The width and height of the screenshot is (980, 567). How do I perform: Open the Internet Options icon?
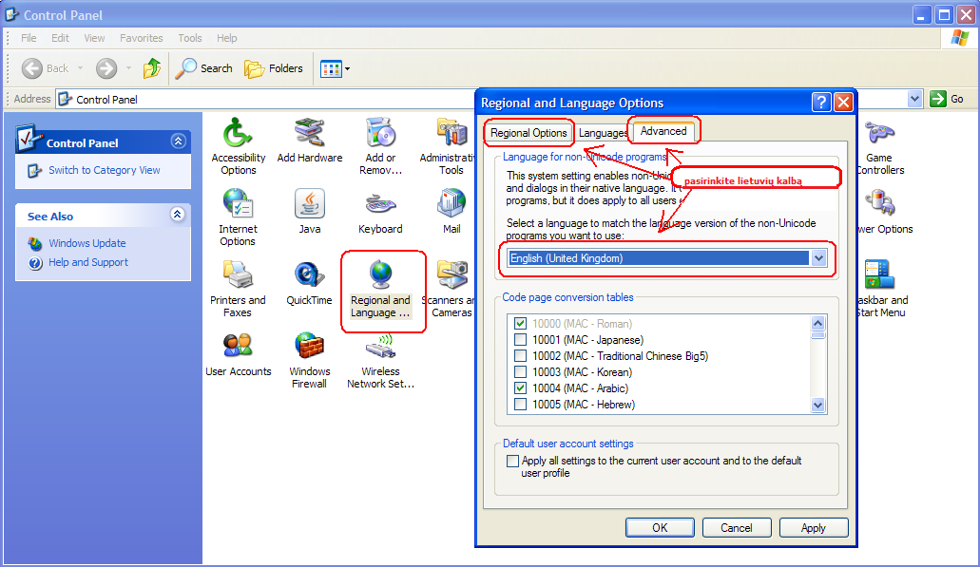pos(238,204)
